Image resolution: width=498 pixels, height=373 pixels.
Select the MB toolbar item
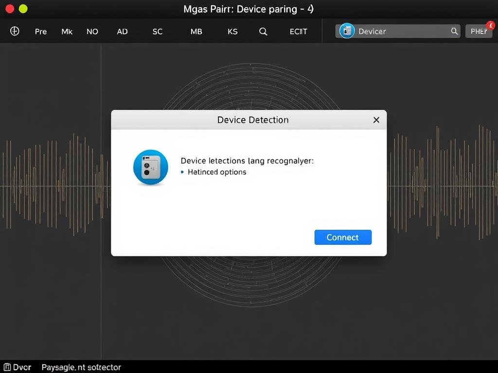(x=196, y=32)
